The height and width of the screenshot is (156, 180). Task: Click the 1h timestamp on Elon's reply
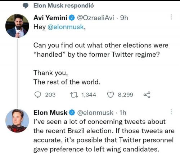pos(123,113)
